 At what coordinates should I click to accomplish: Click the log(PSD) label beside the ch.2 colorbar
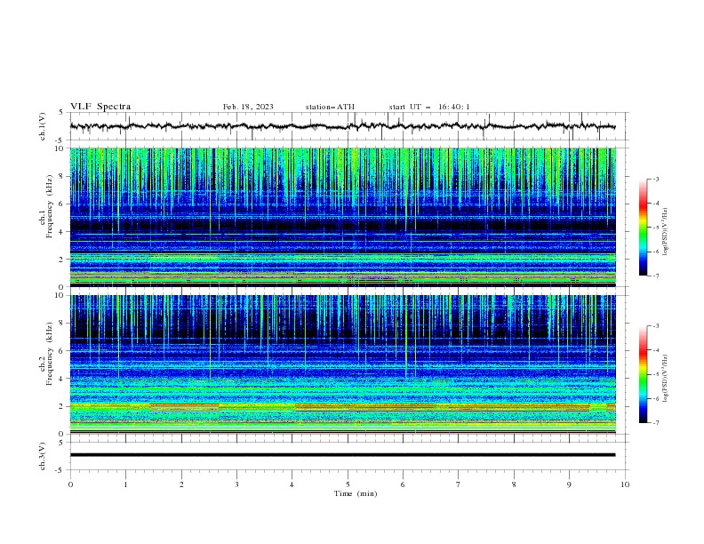point(666,379)
